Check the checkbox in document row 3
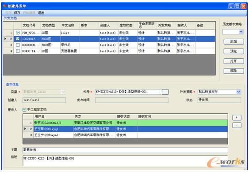This screenshot has height=172, width=249. click(18, 45)
